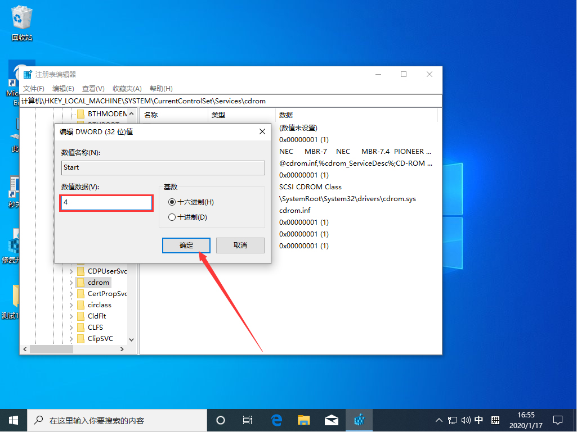Click inside the 数值数据 value field

(x=106, y=202)
